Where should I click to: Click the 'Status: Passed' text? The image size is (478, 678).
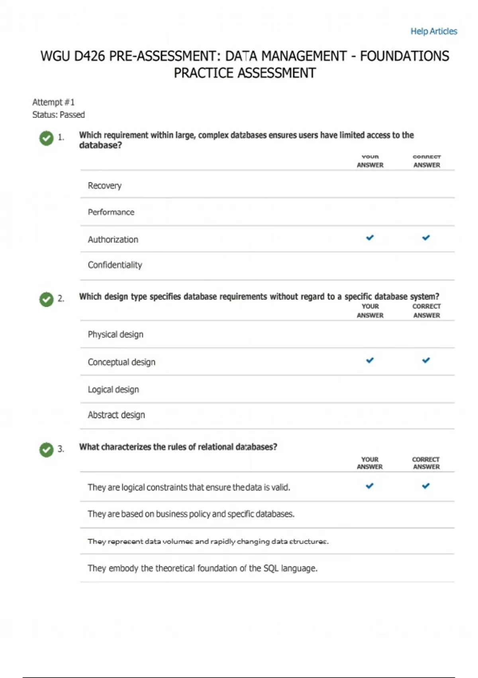coord(59,115)
